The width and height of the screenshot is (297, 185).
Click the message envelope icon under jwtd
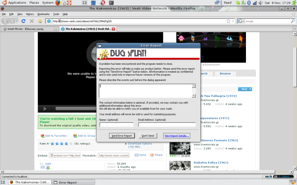[43, 167]
